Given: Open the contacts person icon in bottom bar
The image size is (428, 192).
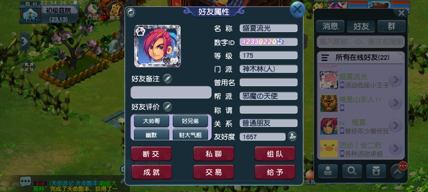Looking at the screenshot, I should [328, 171].
